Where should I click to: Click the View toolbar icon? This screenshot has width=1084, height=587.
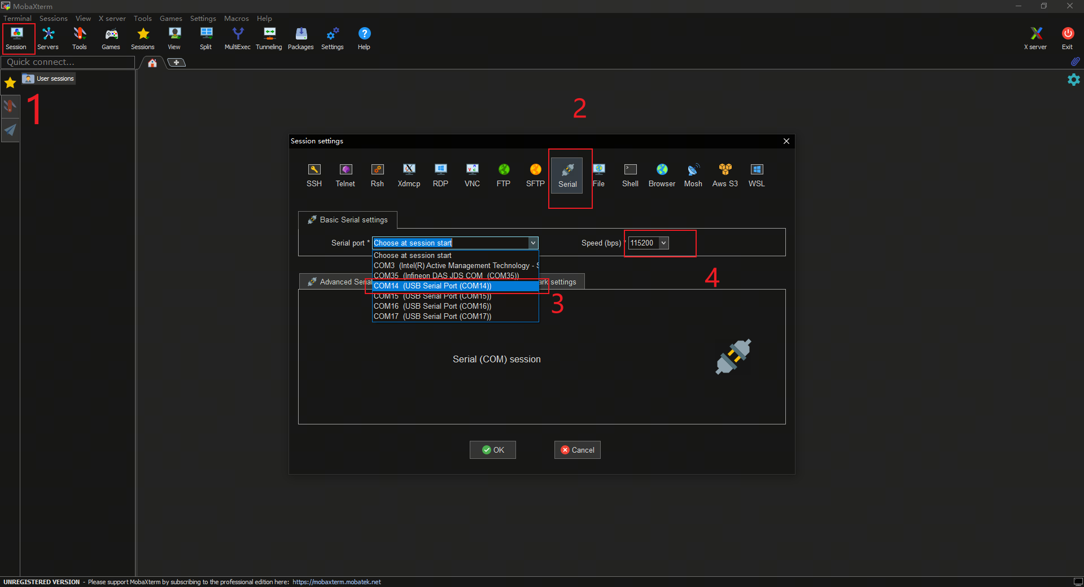coord(174,38)
